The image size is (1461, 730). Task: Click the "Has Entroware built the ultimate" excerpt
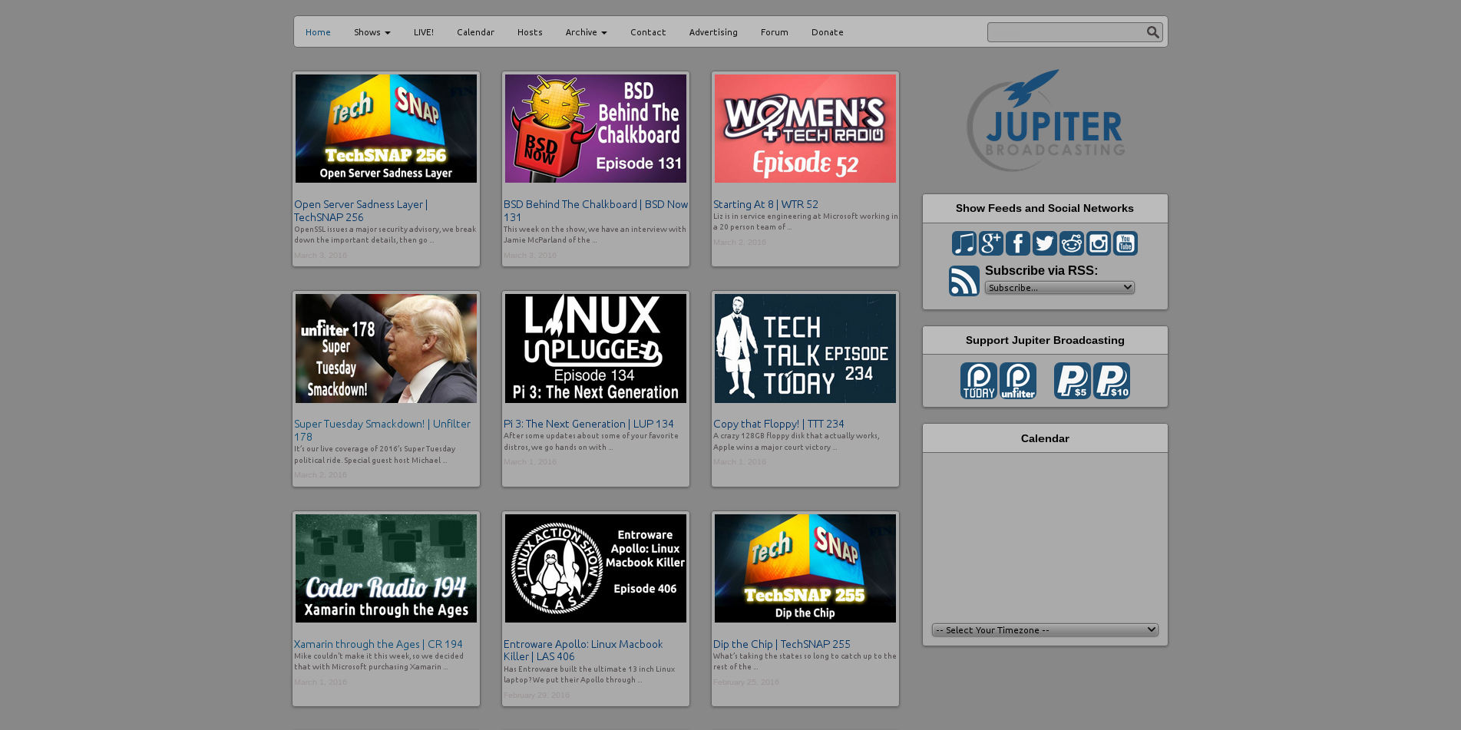(589, 675)
